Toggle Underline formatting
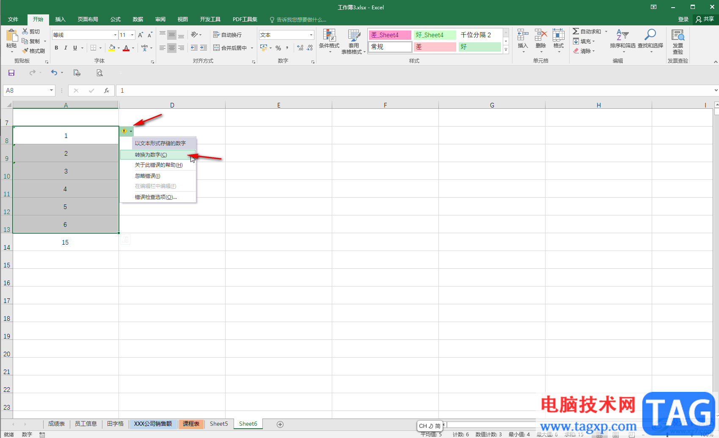This screenshot has width=719, height=438. pos(75,48)
